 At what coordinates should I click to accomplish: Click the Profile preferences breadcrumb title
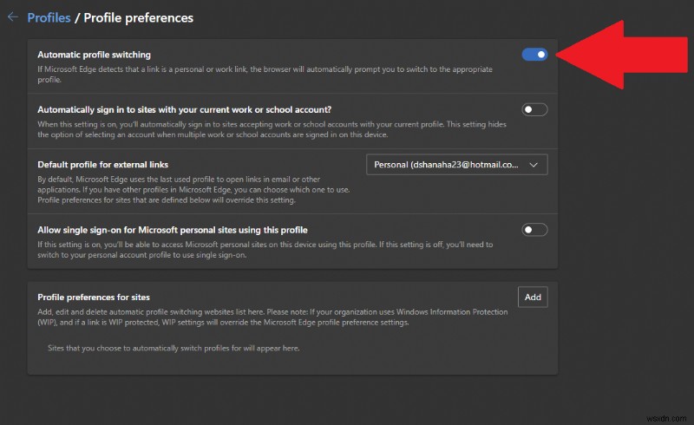[139, 17]
